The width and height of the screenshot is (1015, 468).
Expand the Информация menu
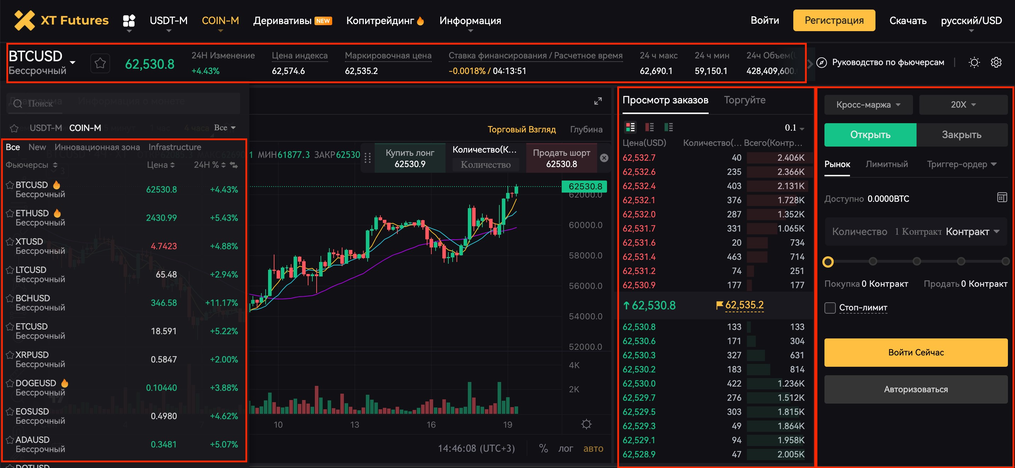[x=470, y=21]
